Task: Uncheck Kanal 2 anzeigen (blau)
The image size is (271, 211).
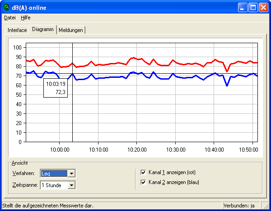Action: (144, 182)
